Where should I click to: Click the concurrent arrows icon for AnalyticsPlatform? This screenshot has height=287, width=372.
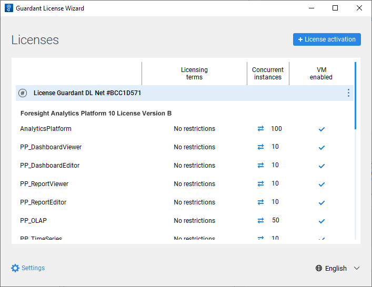260,129
